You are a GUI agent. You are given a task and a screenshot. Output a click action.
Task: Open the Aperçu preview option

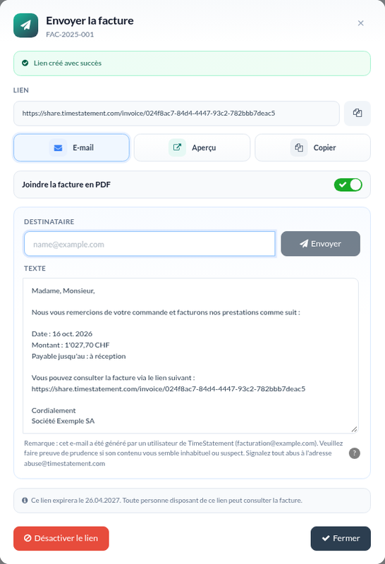click(192, 147)
